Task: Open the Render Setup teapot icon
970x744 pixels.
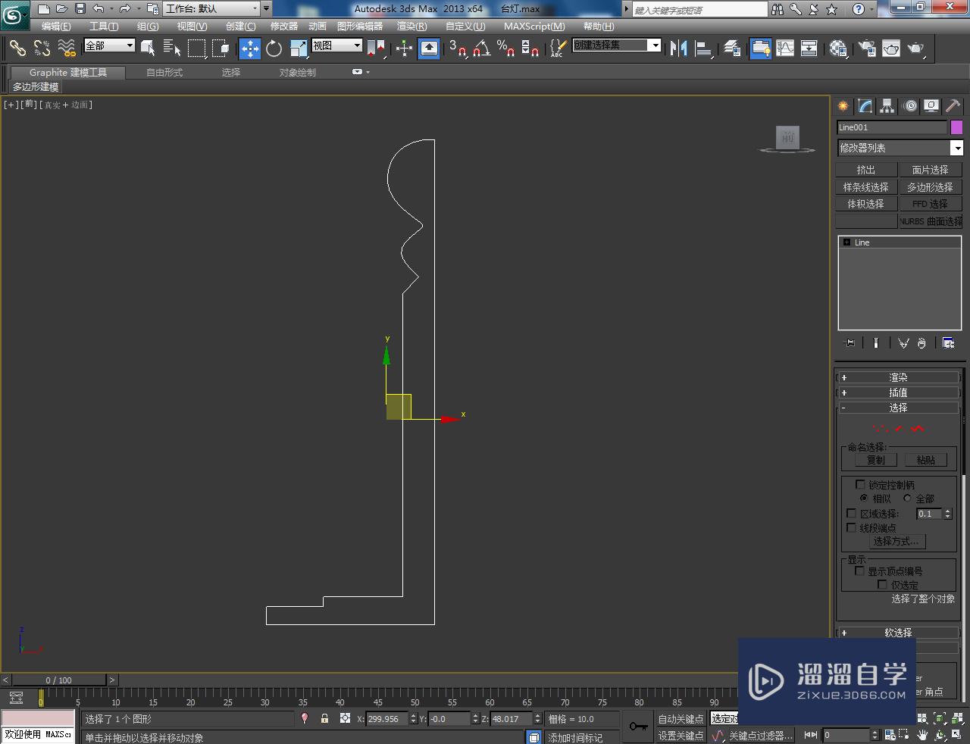Action: [x=866, y=48]
